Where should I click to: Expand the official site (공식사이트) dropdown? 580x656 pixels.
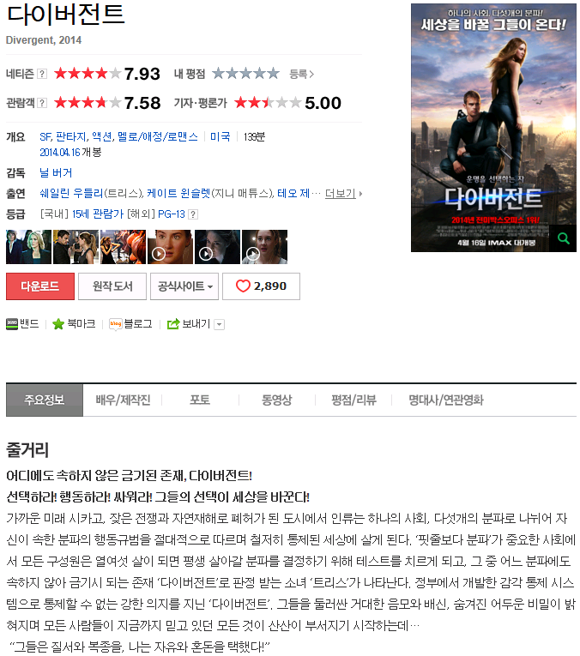click(184, 286)
